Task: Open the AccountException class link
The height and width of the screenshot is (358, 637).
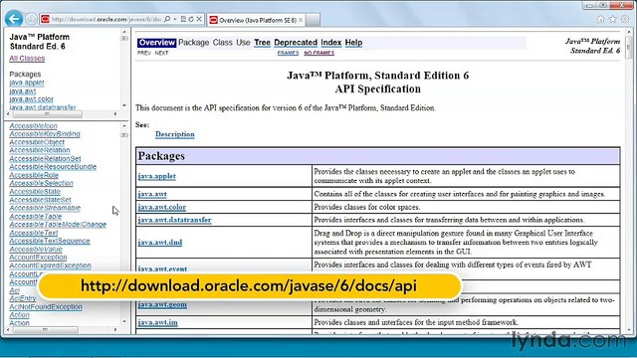Action: point(38,258)
